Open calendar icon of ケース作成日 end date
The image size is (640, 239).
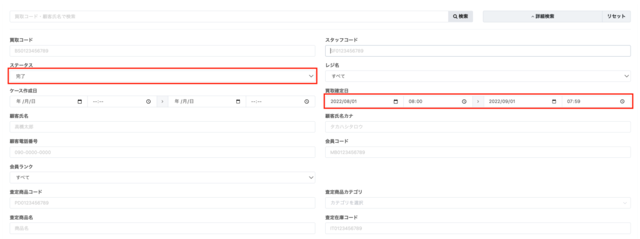click(238, 102)
